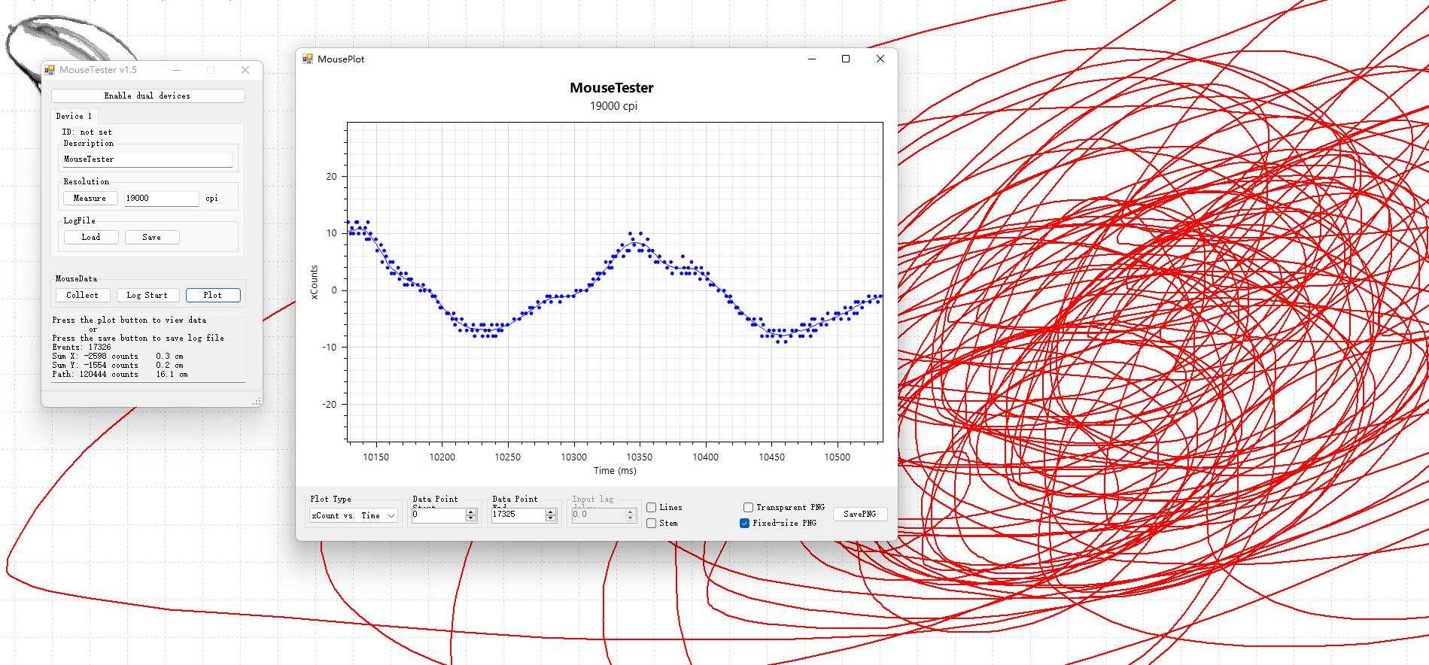Start logging with Log Start button
This screenshot has width=1429, height=665.
pos(147,295)
